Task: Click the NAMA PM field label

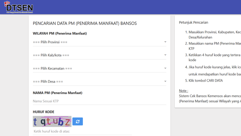Action: (x=58, y=93)
